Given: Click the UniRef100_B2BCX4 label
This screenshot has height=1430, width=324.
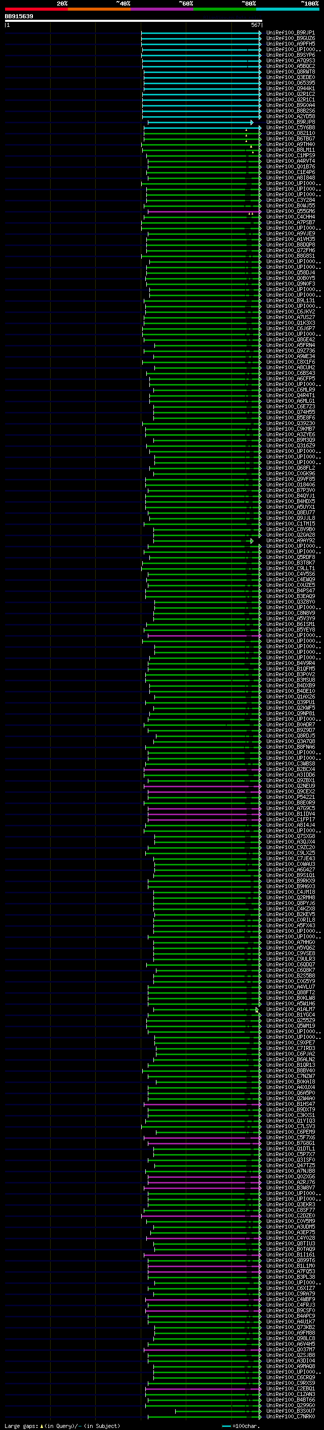Looking at the screenshot, I should point(290,770).
